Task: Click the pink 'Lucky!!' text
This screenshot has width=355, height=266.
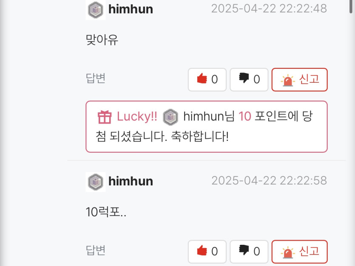Action: pos(137,116)
